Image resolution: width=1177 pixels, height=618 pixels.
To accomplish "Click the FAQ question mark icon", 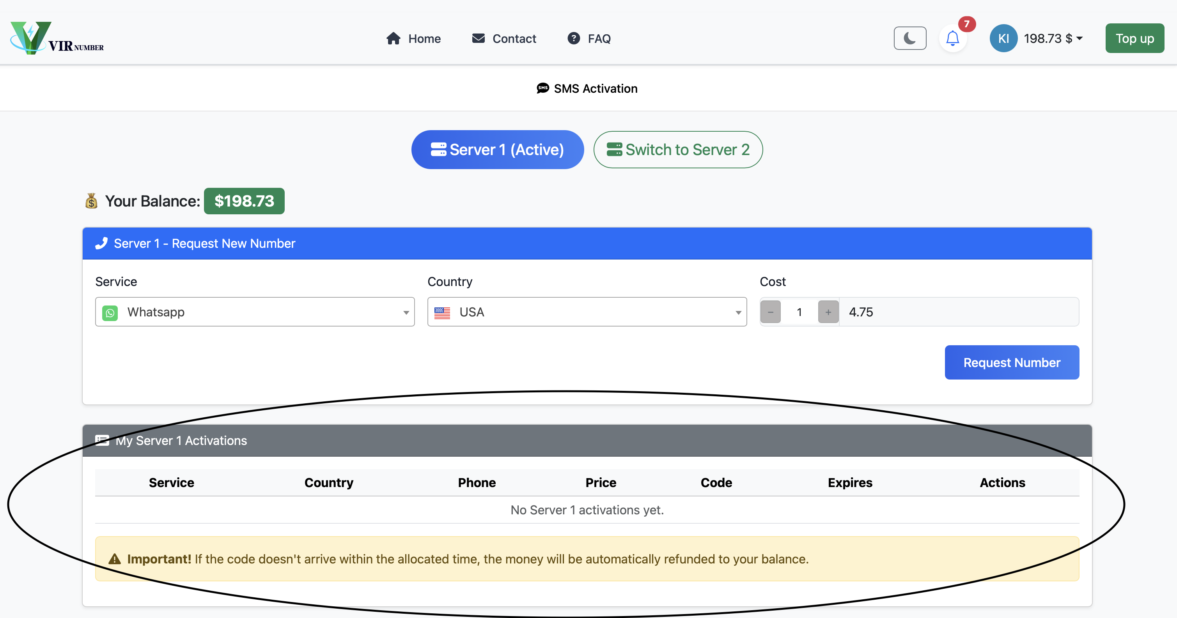I will (x=573, y=38).
